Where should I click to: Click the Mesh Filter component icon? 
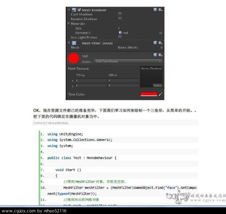pyautogui.click(x=74, y=43)
